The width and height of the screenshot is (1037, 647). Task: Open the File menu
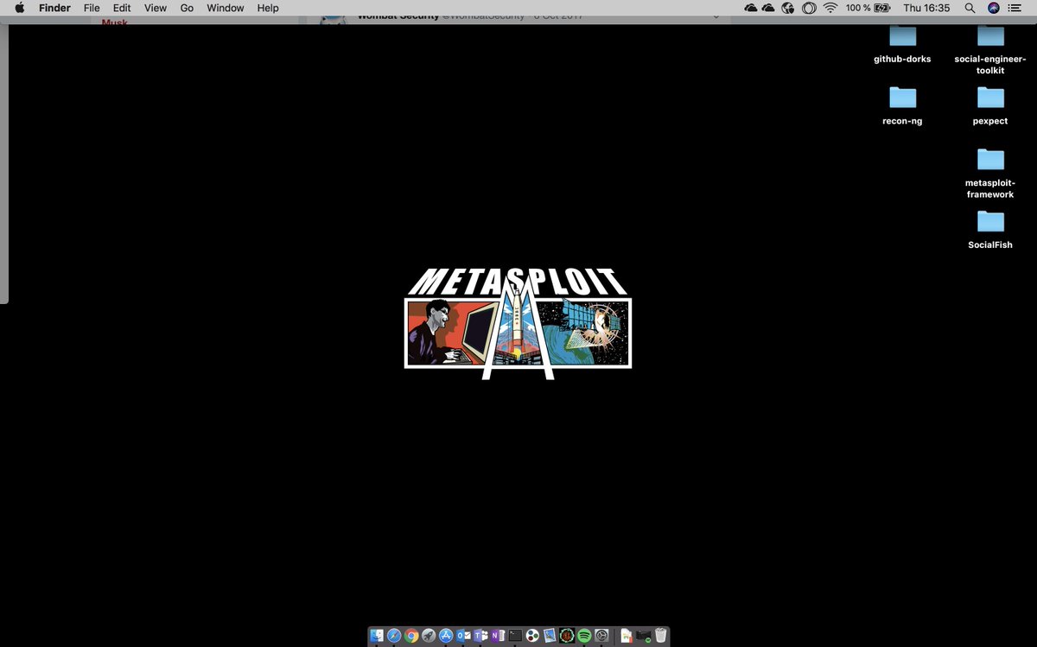coord(92,8)
